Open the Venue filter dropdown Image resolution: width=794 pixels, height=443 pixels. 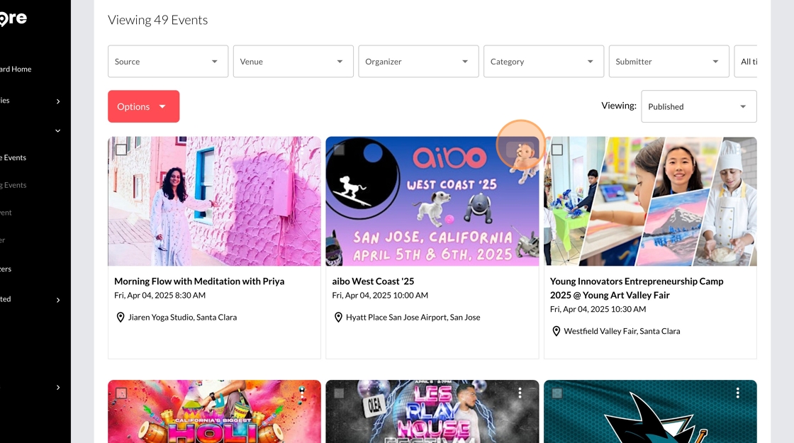(x=293, y=61)
